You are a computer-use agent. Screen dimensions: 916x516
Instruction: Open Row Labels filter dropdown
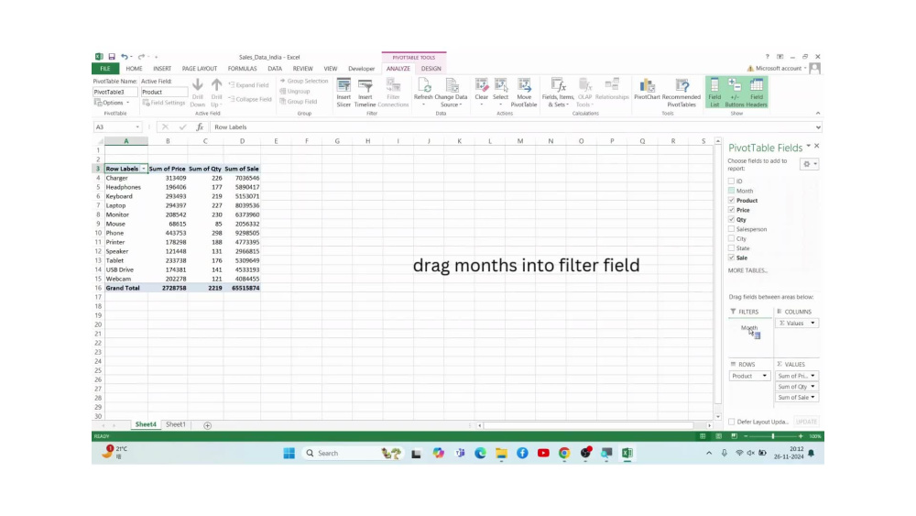[144, 169]
